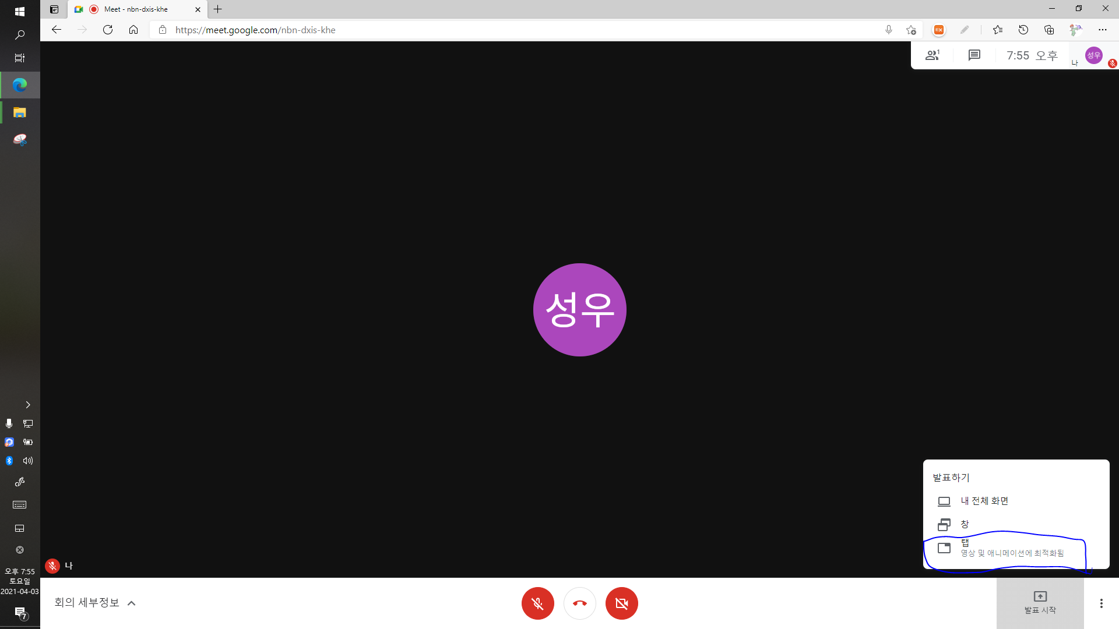Open new browser tab plus button
Viewport: 1119px width, 629px height.
pyautogui.click(x=218, y=9)
